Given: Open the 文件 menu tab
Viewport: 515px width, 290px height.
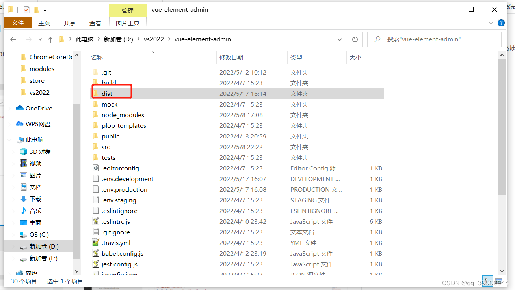Looking at the screenshot, I should [x=18, y=23].
